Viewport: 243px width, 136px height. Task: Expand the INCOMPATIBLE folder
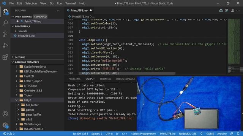16,129
